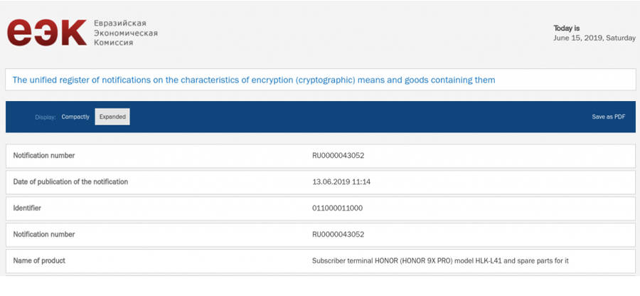
Task: Click Save as PDF
Action: click(x=608, y=117)
